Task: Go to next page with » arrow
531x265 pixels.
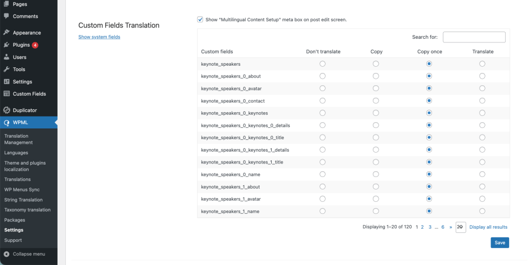Action: click(451, 227)
